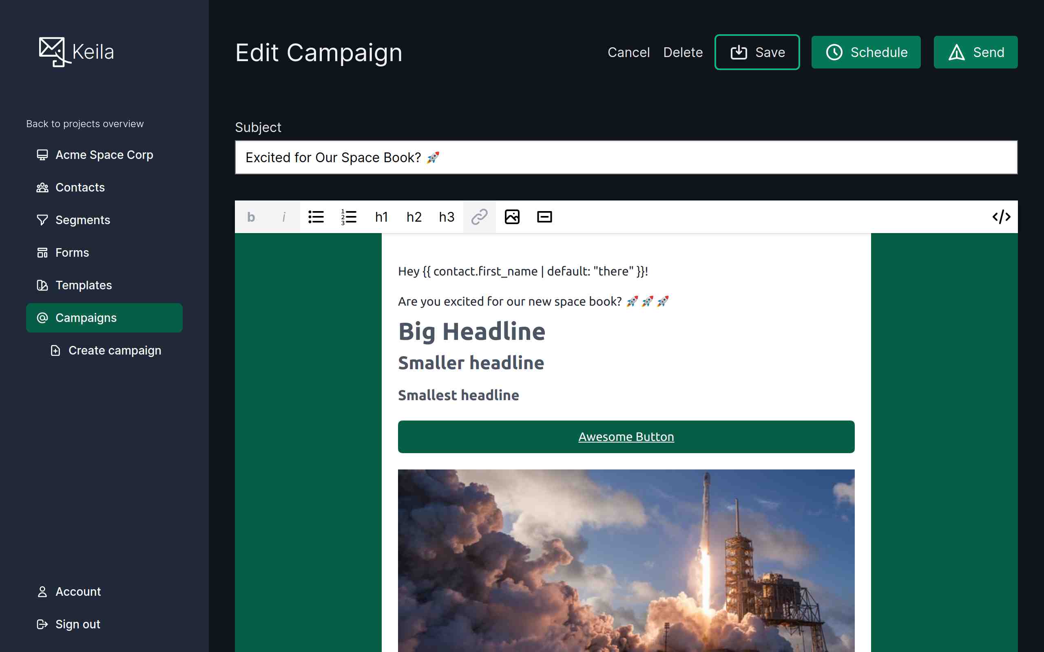1044x652 pixels.
Task: Navigate to Templates section
Action: 84,285
